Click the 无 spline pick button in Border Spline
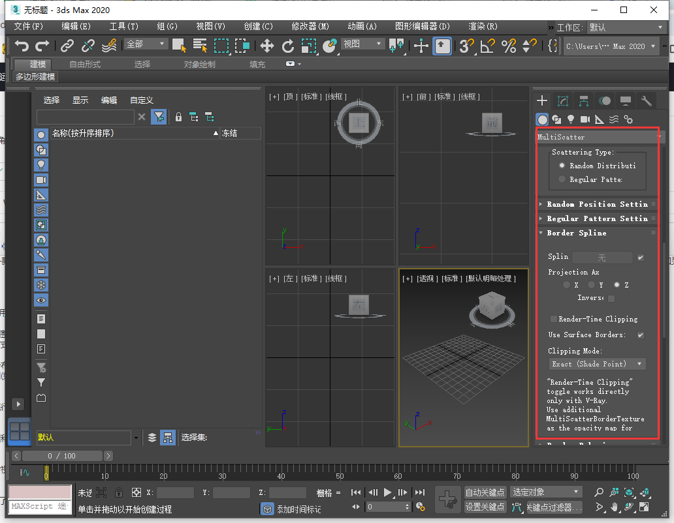Screen dimensions: 674x523 (602, 257)
